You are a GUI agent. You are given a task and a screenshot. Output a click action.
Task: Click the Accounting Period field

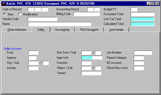(x=93, y=9)
